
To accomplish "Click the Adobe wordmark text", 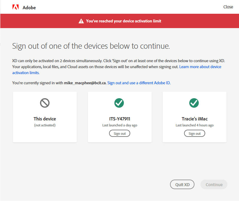I will click(29, 7).
